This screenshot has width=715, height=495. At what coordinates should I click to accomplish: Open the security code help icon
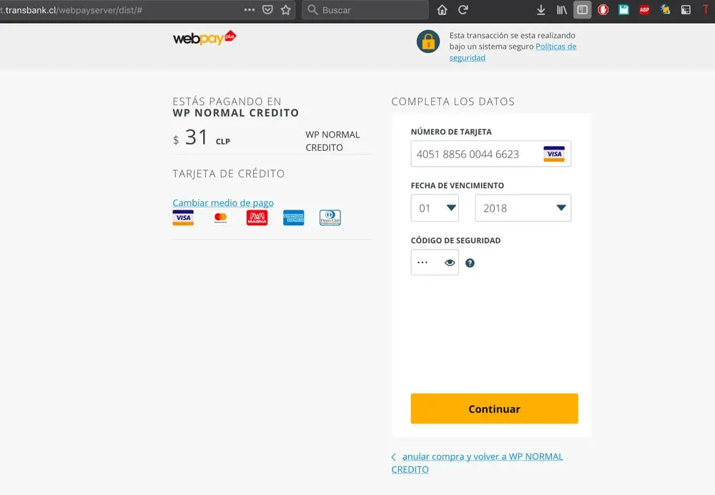[x=470, y=263]
